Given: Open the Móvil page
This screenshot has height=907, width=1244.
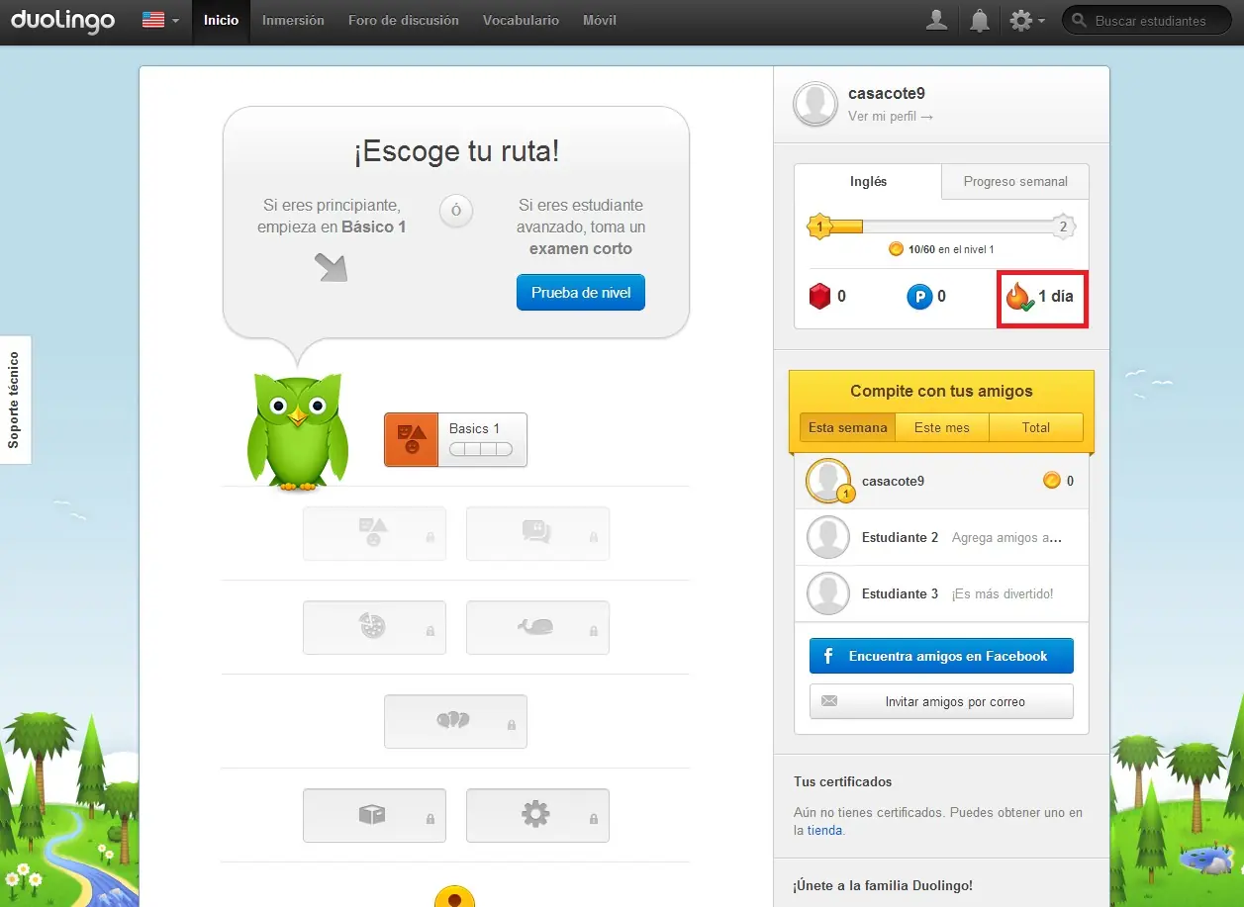Looking at the screenshot, I should coord(600,21).
